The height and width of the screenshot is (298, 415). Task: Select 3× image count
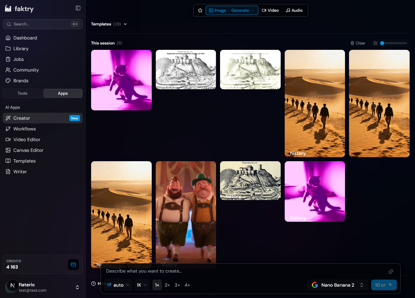pos(177,285)
